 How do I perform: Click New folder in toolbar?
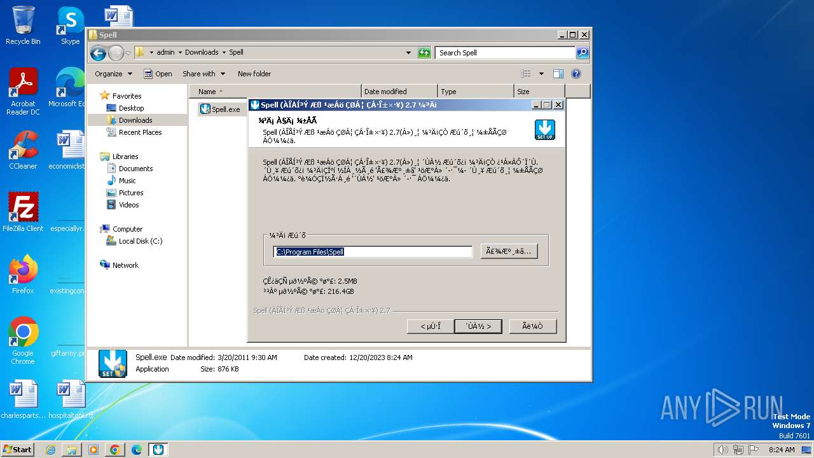254,74
